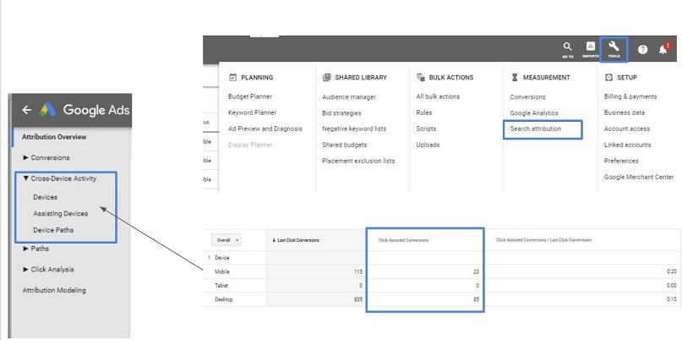The height and width of the screenshot is (340, 682).
Task: Click the Planning calendar icon
Action: coord(232,78)
